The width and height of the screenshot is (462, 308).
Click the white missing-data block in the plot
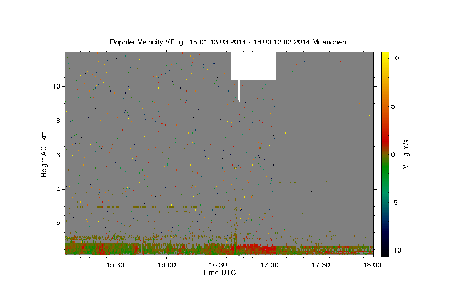tap(253, 66)
